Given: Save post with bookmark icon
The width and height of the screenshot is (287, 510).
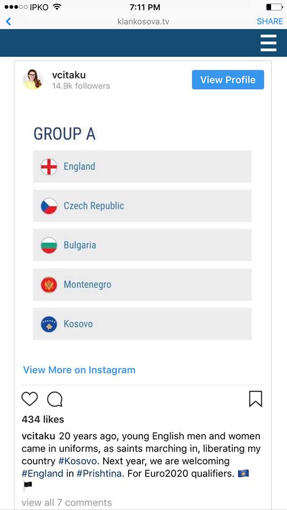Looking at the screenshot, I should coord(256,399).
